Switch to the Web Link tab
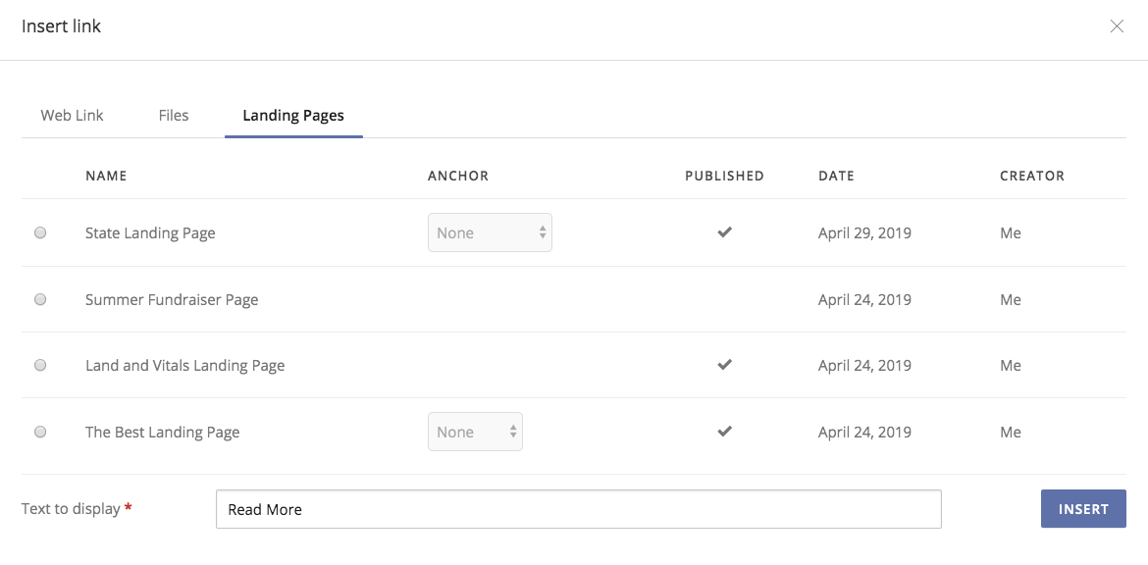This screenshot has width=1148, height=565. coord(72,115)
